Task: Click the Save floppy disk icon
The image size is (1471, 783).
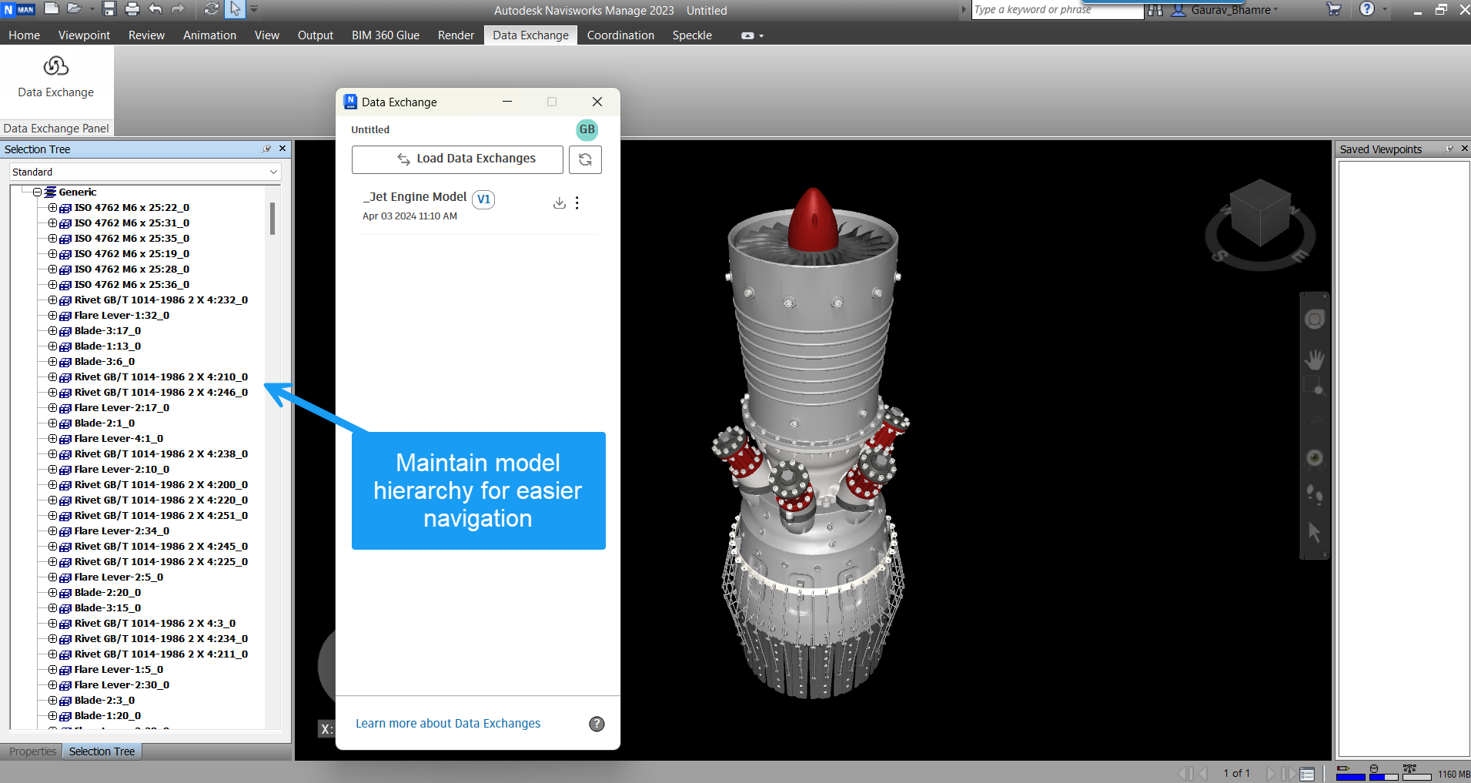Action: [109, 9]
